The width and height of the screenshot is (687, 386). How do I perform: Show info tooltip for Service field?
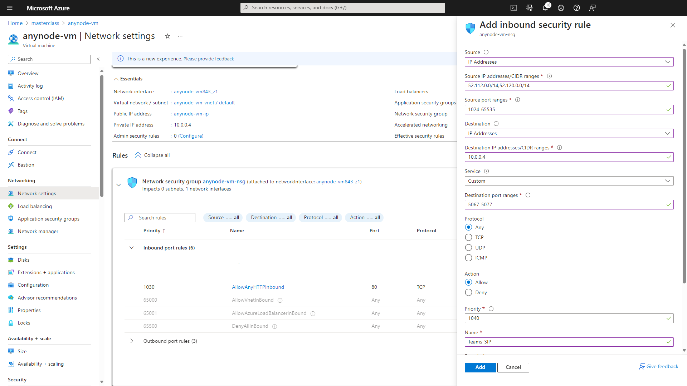pyautogui.click(x=486, y=171)
